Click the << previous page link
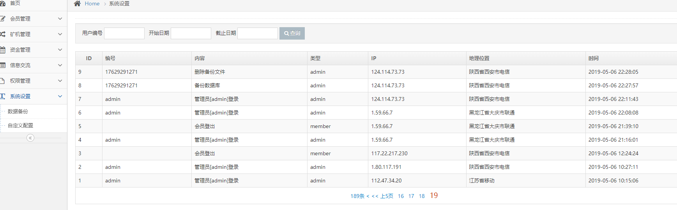Image resolution: width=677 pixels, height=210 pixels. 375,196
